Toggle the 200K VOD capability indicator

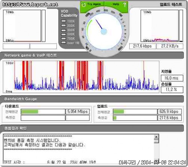[x=64, y=26]
